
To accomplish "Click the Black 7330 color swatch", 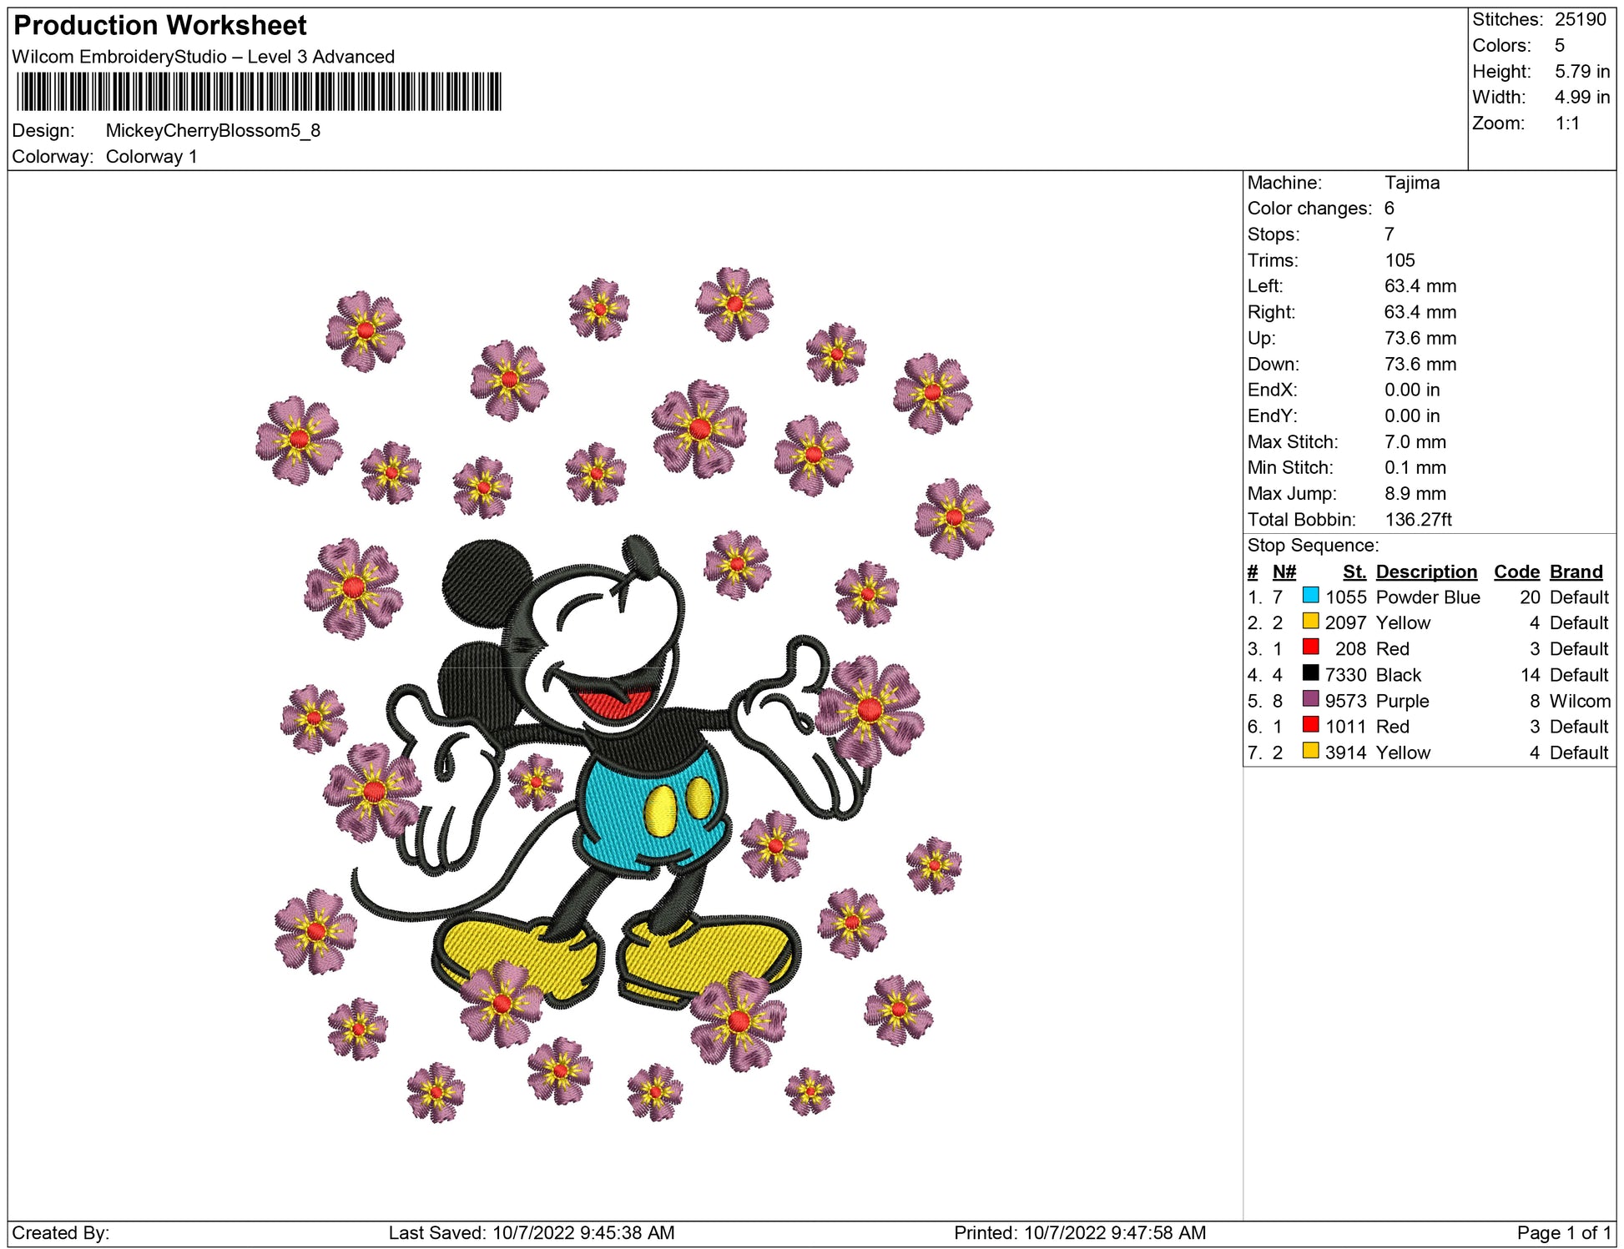I will pos(1310,673).
